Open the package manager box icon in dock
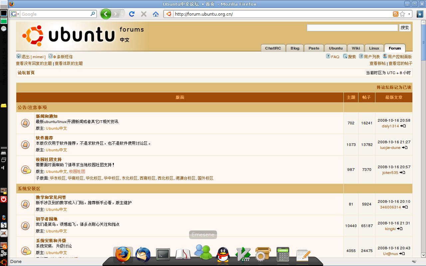Viewport: 426px width, 266px height. 263,255
